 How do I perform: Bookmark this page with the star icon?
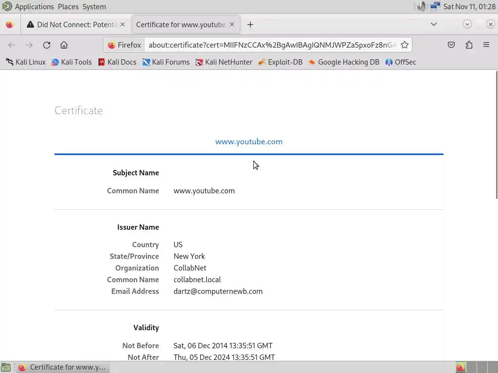coord(404,45)
